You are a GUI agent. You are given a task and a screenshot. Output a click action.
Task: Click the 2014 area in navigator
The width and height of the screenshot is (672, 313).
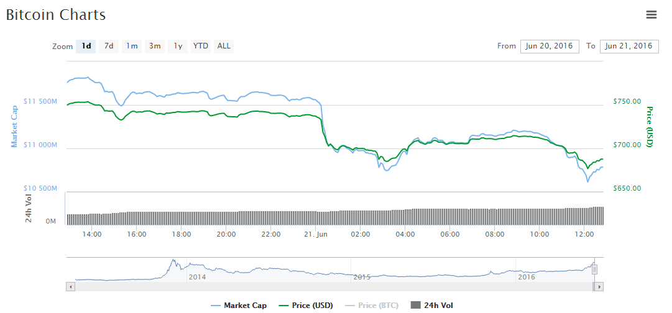(197, 277)
